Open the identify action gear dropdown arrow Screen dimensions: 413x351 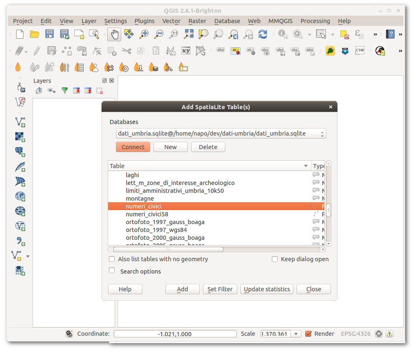(x=309, y=35)
